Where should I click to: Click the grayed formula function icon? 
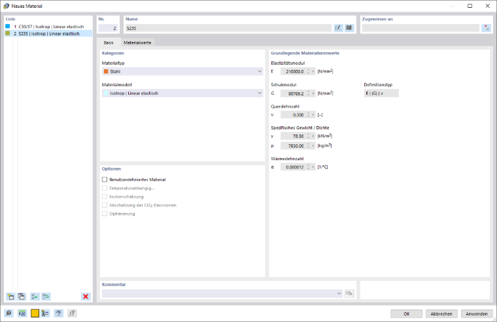coord(73,314)
